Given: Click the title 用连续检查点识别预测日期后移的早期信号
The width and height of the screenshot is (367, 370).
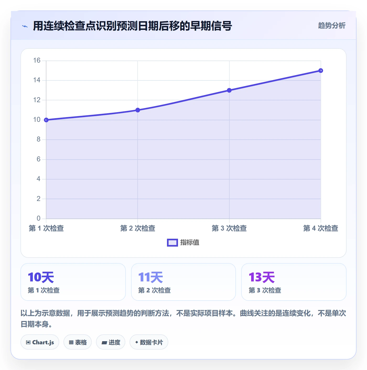Looking at the screenshot, I should (x=132, y=26).
